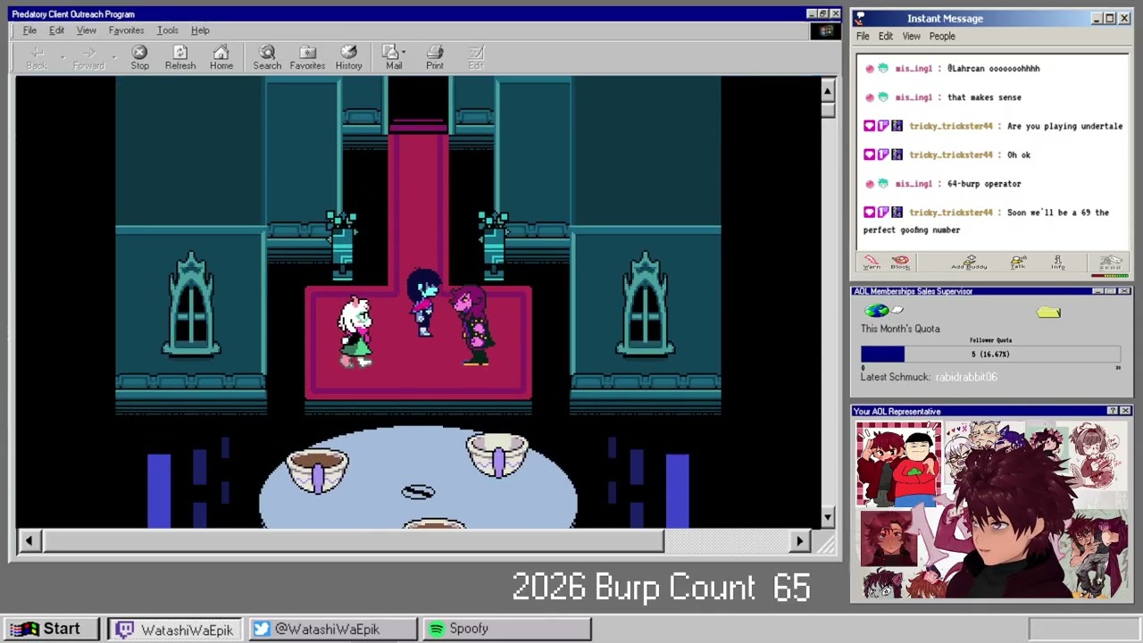This screenshot has height=643, width=1143.
Task: Click the browser scroll-right arrow
Action: tap(800, 540)
